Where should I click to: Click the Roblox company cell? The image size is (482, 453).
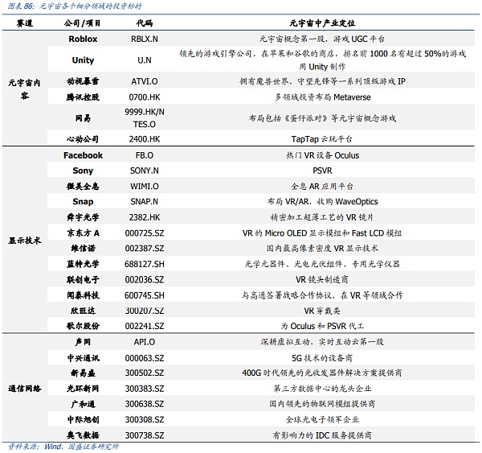click(83, 39)
